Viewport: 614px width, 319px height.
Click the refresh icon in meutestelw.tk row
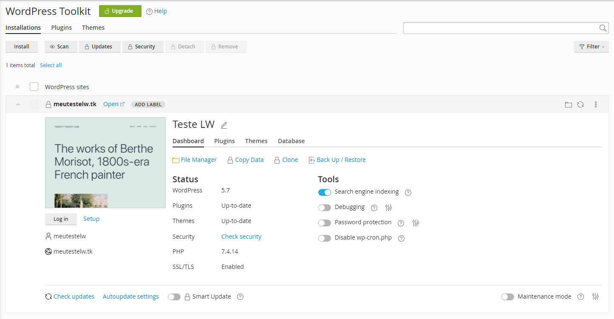click(x=580, y=104)
